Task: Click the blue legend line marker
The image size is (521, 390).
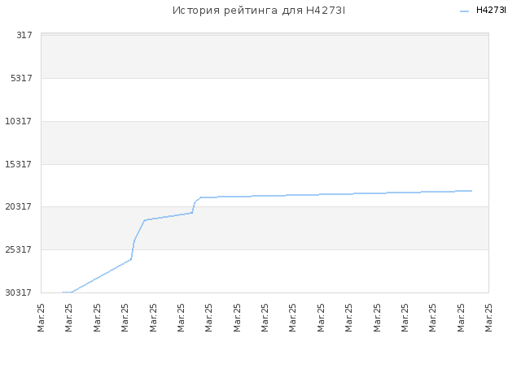Action: [x=464, y=11]
